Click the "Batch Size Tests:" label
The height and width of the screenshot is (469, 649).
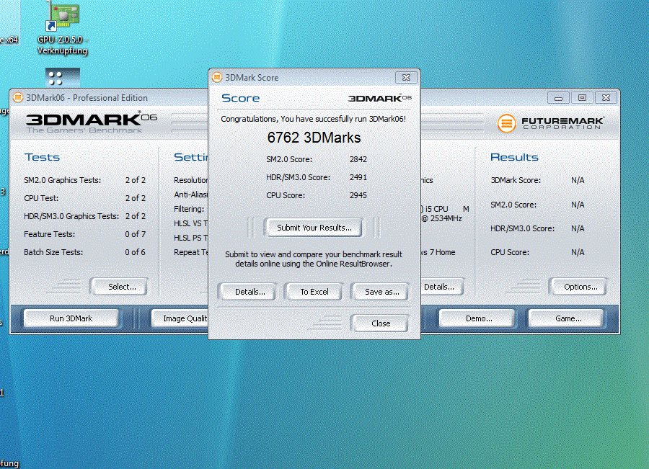pos(53,252)
